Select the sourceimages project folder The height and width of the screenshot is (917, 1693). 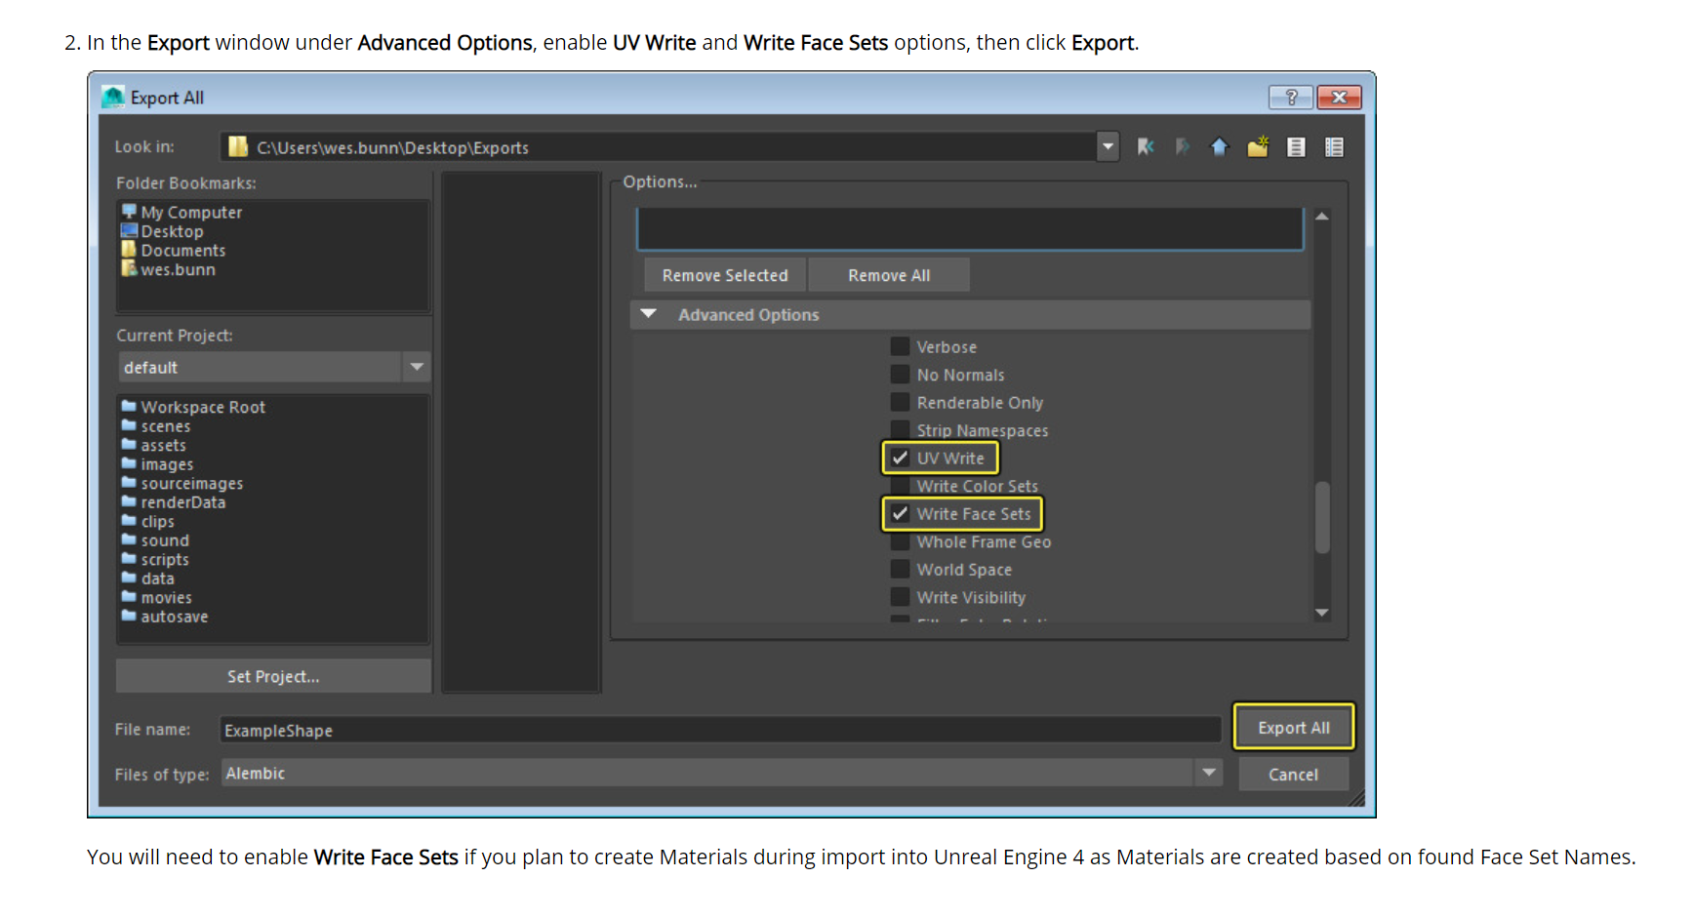(191, 483)
